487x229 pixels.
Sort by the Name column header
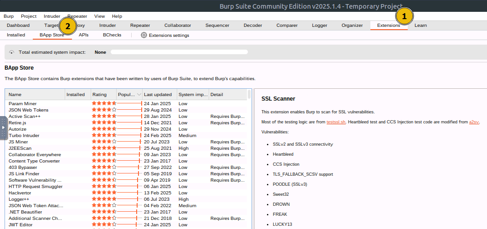pyautogui.click(x=35, y=95)
